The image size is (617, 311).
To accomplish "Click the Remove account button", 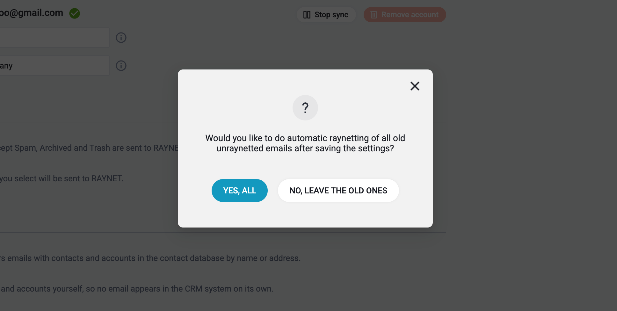I will tap(405, 15).
